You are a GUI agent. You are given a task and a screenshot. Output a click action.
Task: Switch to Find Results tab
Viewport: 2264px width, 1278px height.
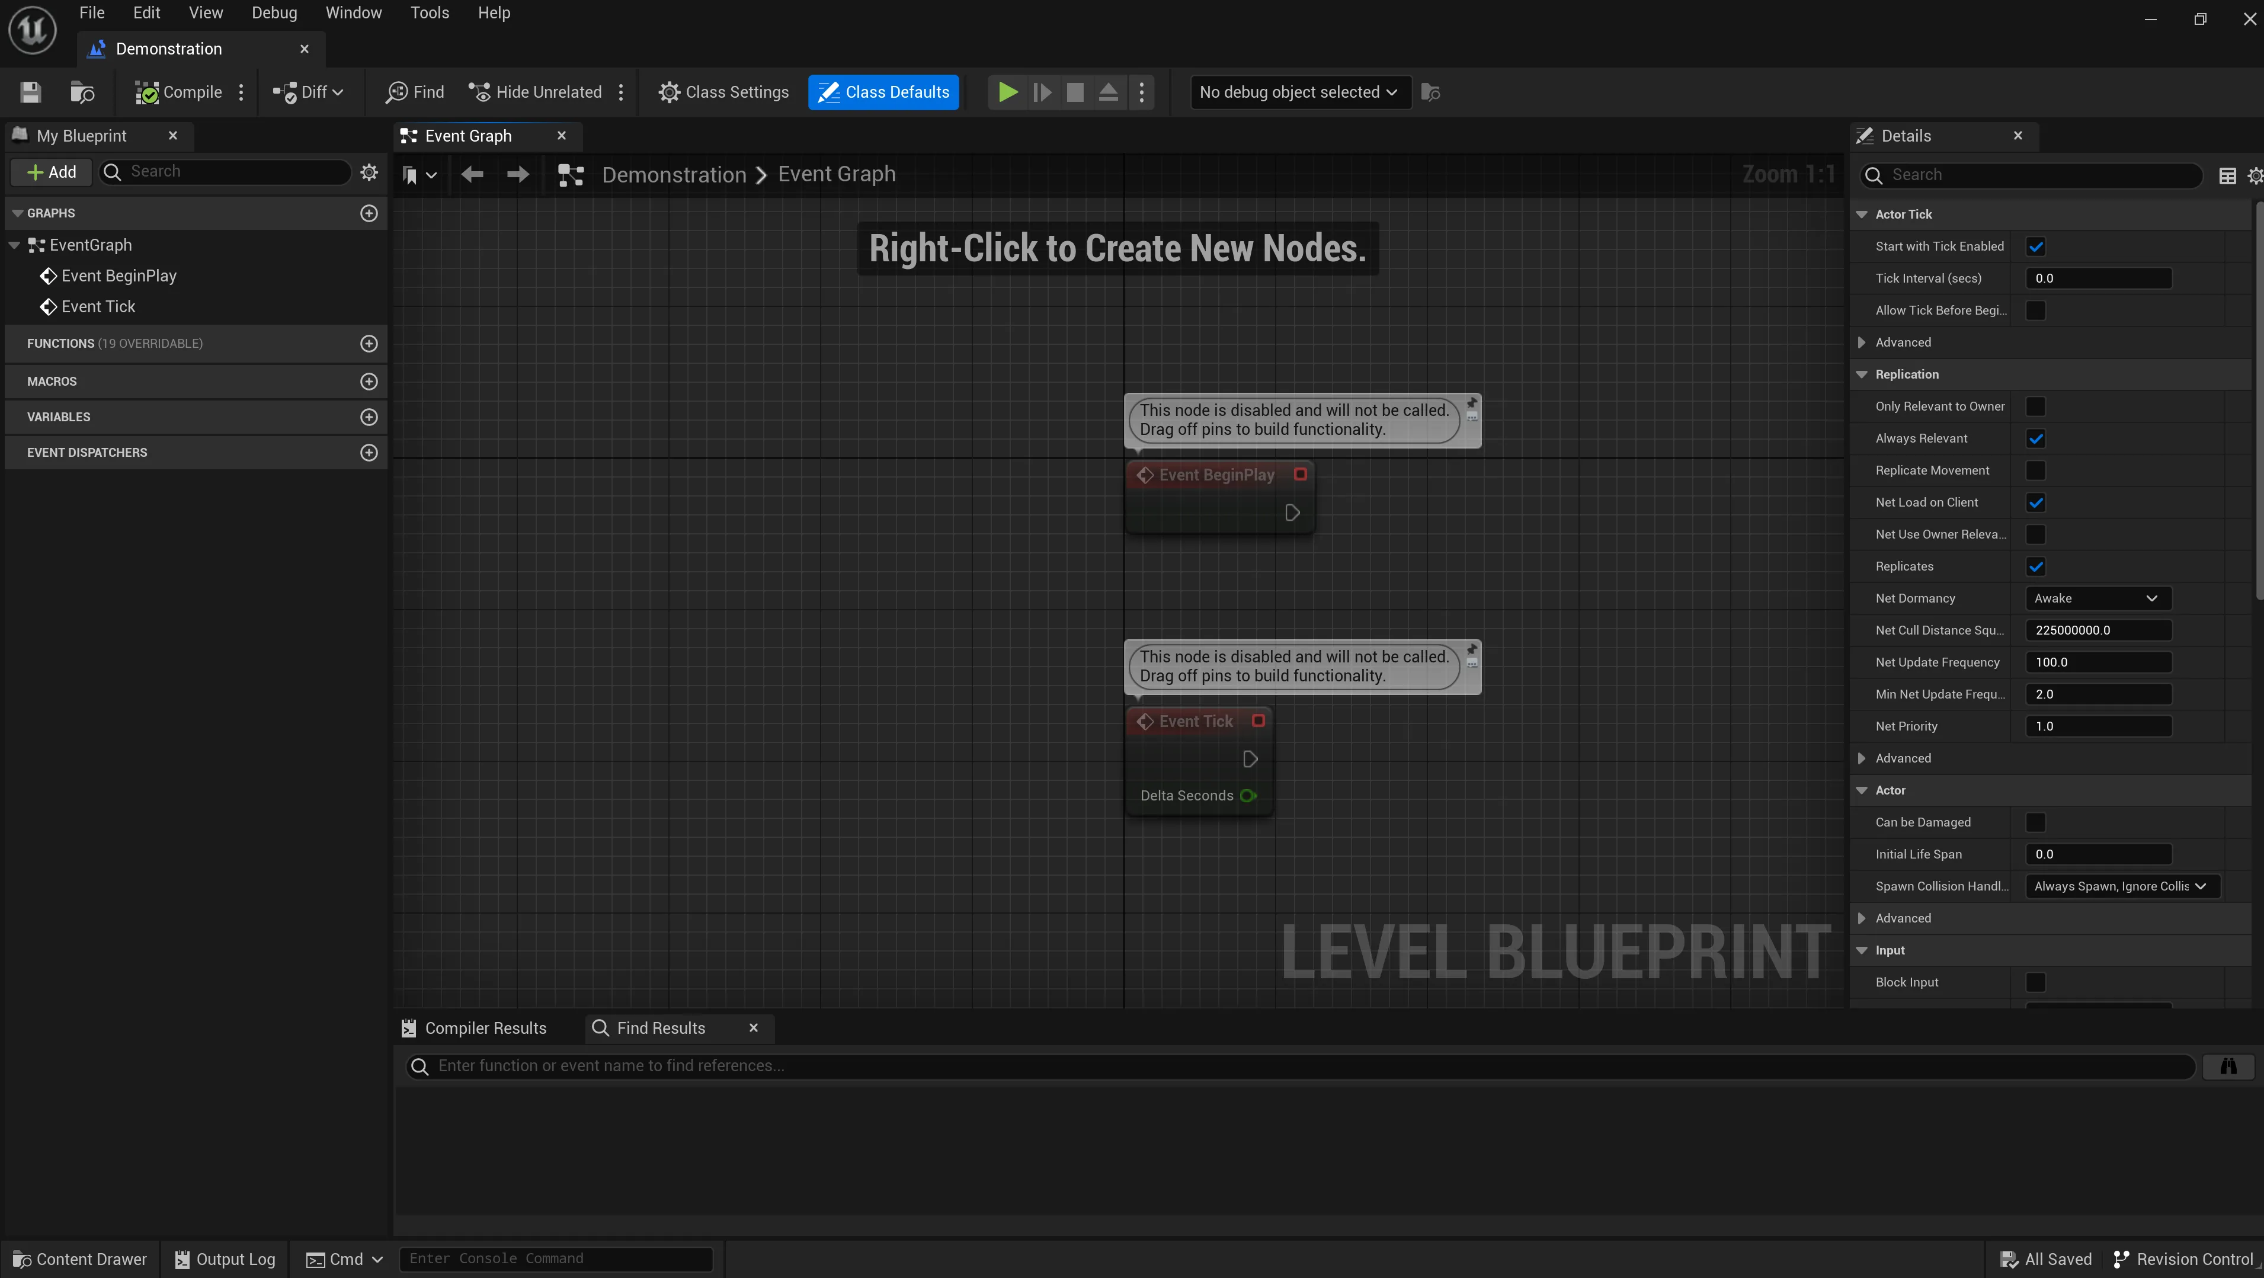[661, 1029]
